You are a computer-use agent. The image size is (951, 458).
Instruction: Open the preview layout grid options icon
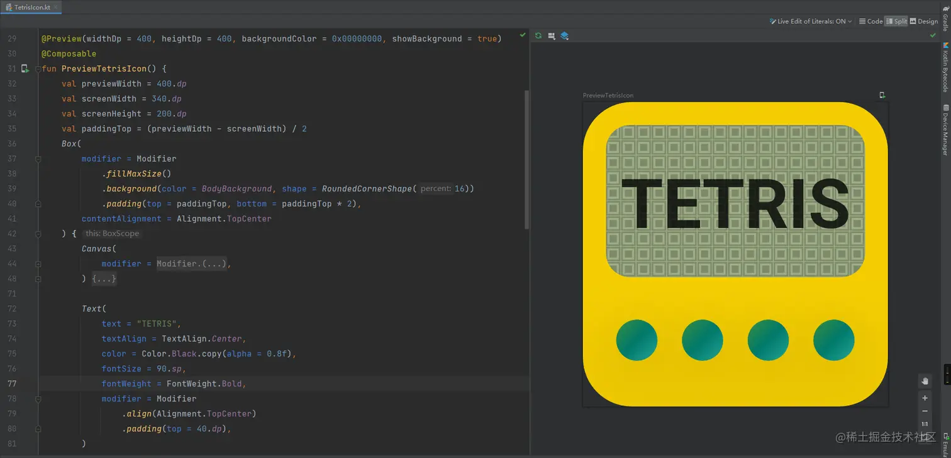[x=552, y=36]
